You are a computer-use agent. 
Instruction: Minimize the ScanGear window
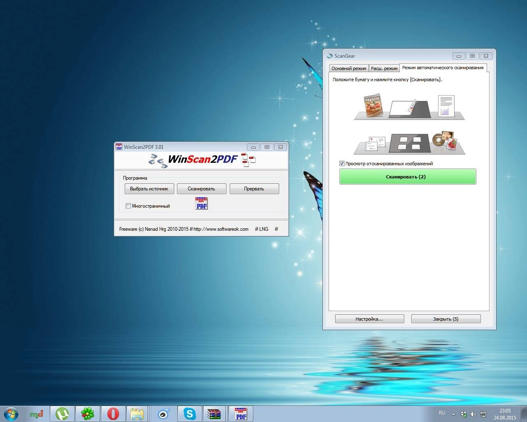click(459, 56)
